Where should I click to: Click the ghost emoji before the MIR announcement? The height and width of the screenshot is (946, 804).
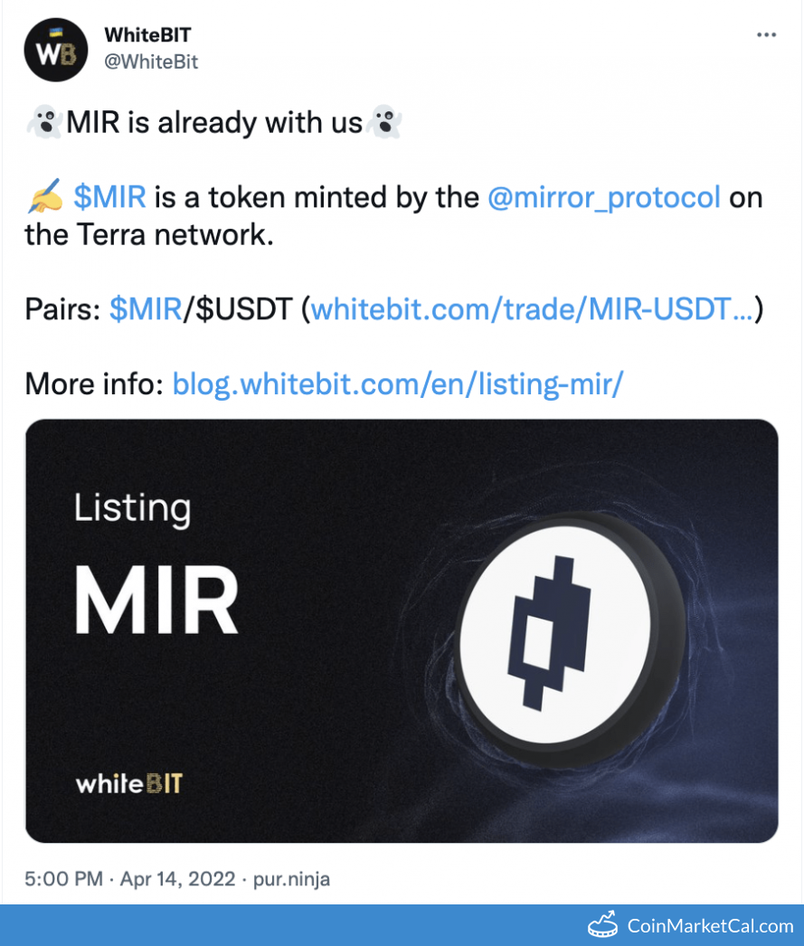pyautogui.click(x=43, y=122)
